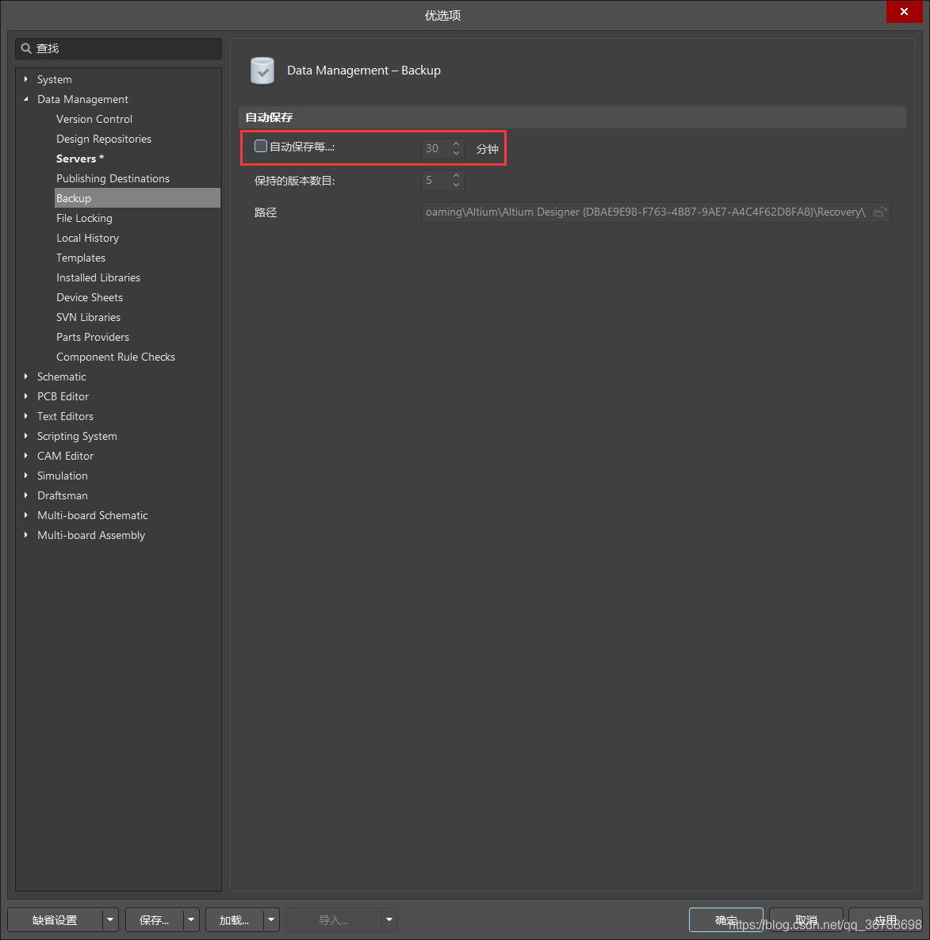Click the 应用 apply button

pyautogui.click(x=885, y=919)
